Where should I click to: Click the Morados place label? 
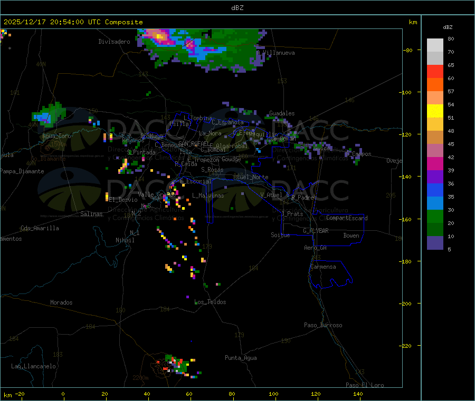(x=61, y=302)
